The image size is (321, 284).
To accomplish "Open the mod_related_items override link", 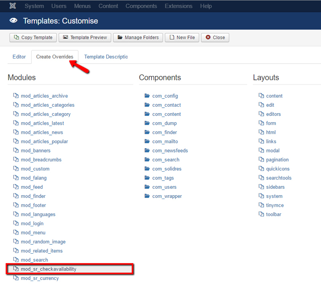I will pyautogui.click(x=42, y=251).
